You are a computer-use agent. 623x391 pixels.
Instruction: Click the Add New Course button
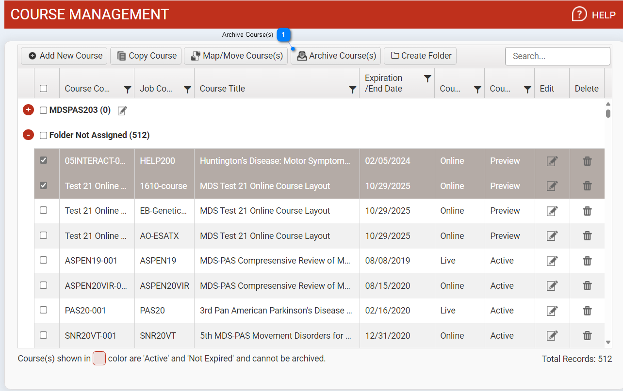[66, 56]
